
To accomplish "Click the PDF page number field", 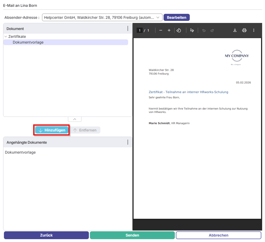I will 140,30.
